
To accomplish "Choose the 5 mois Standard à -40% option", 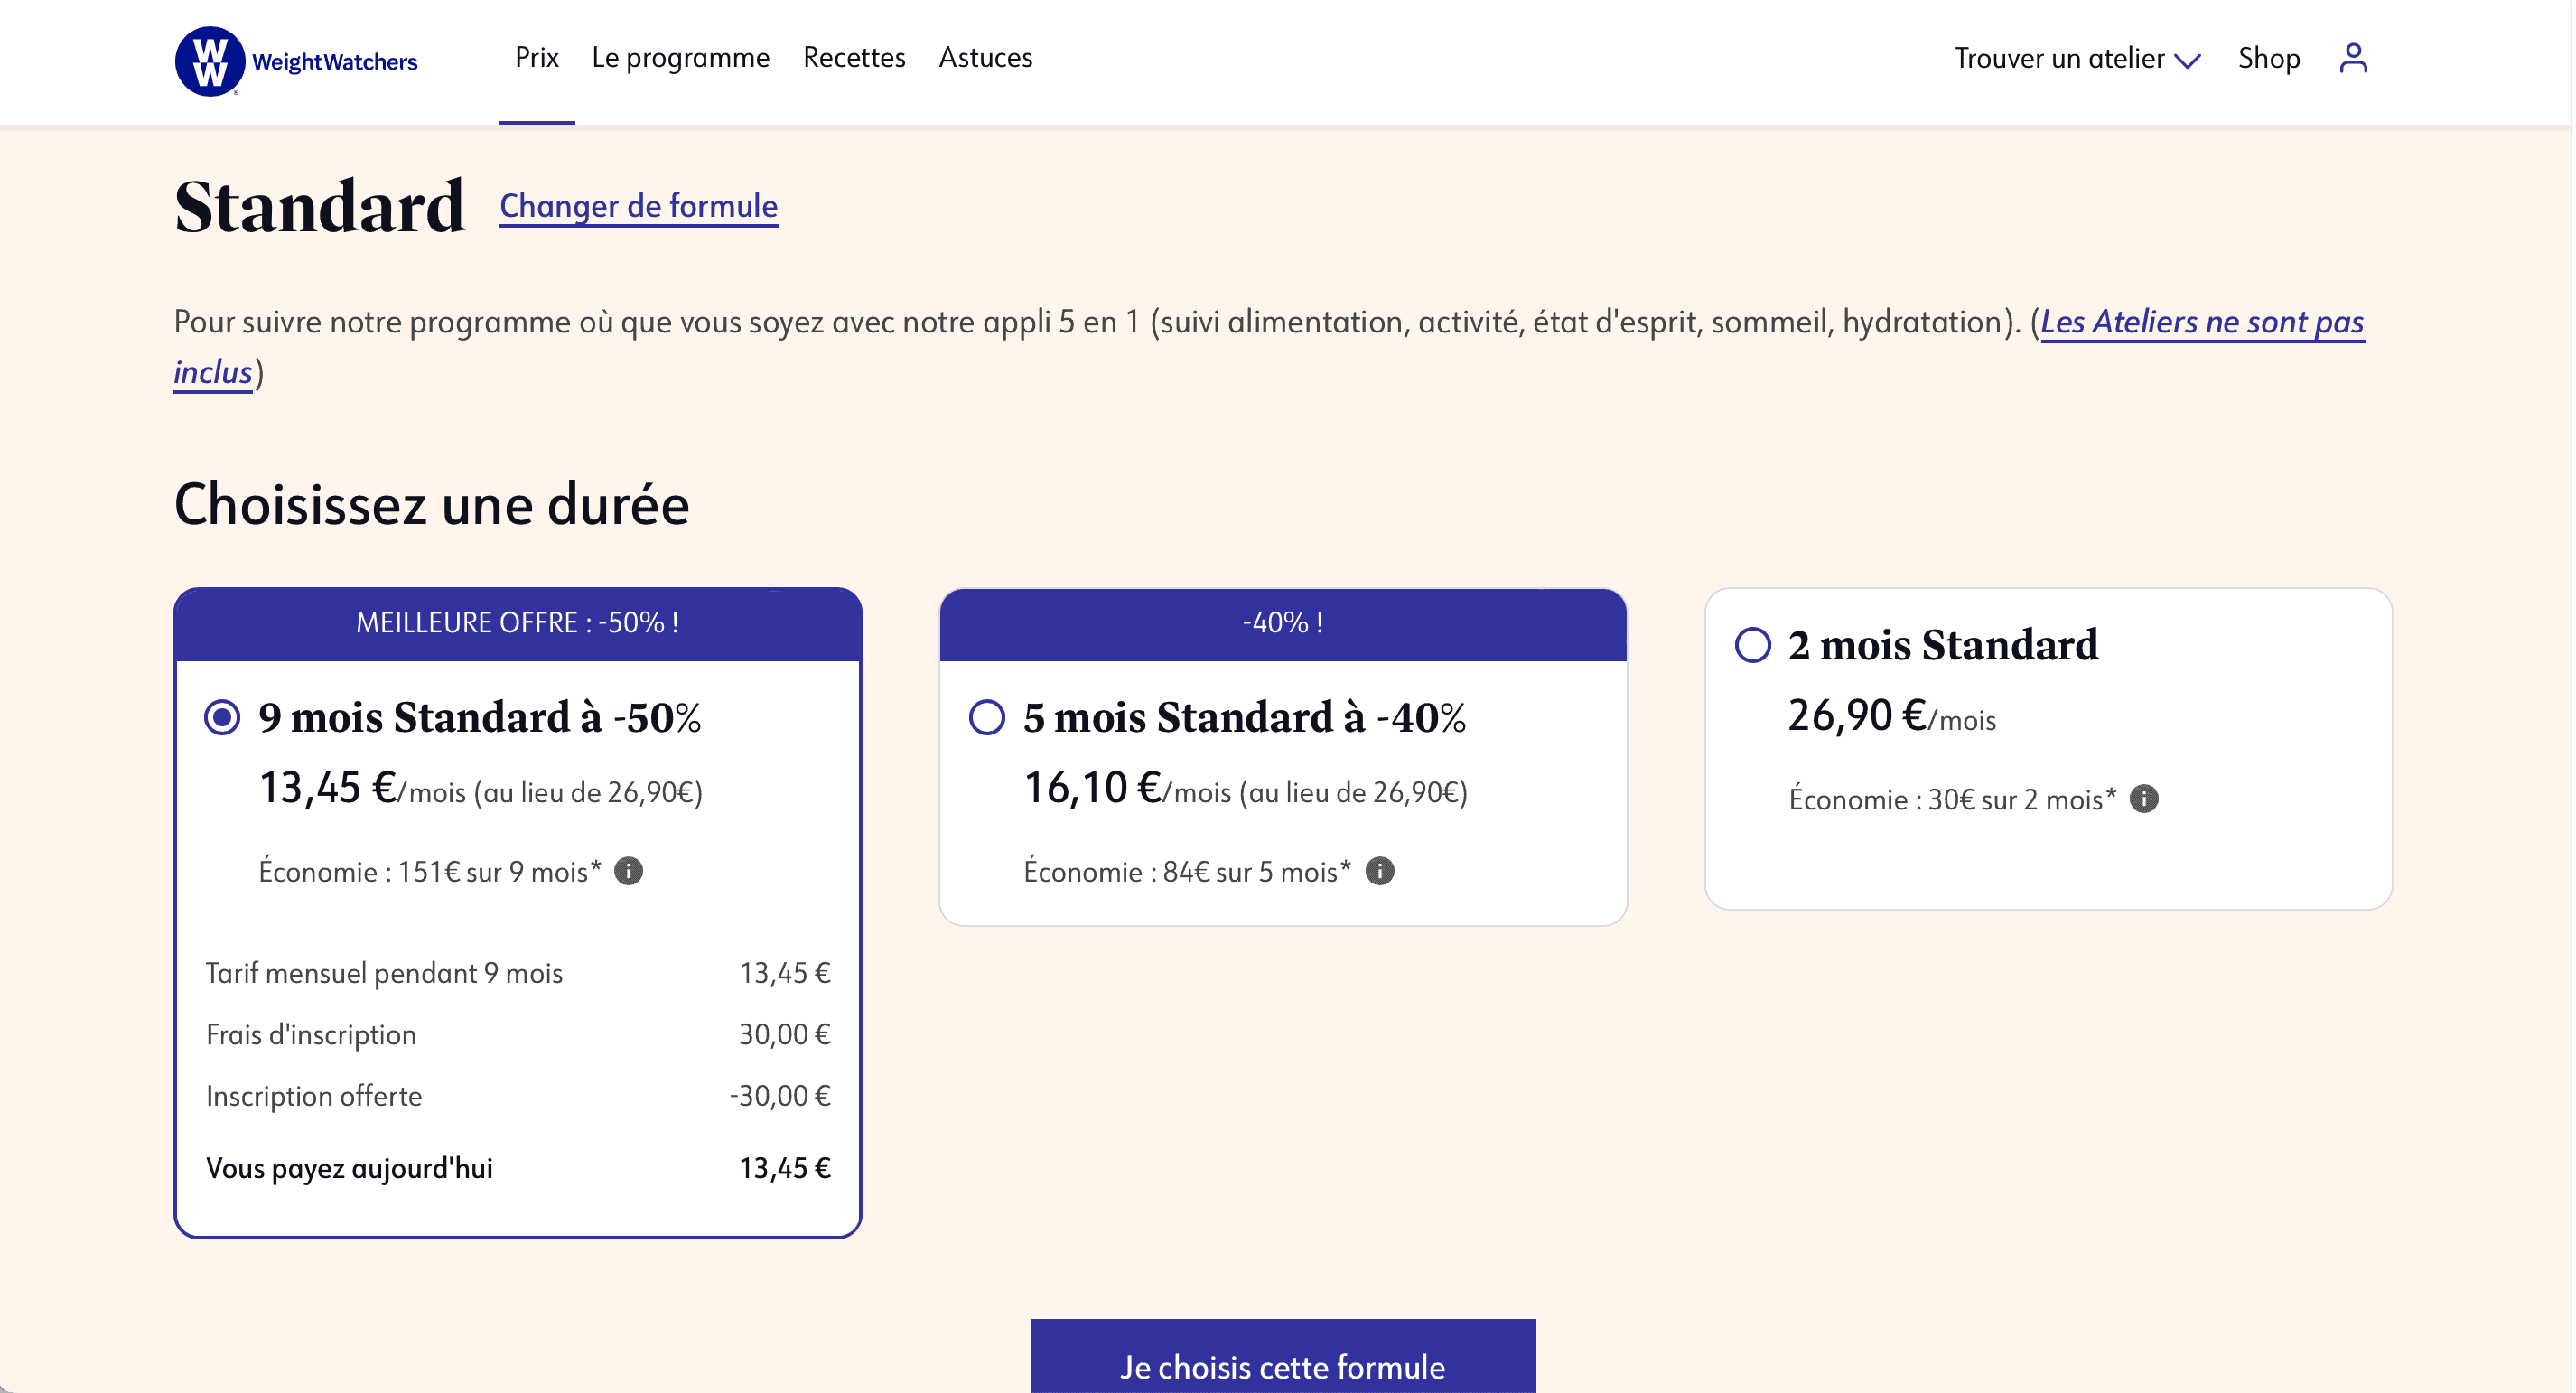I will tap(987, 716).
